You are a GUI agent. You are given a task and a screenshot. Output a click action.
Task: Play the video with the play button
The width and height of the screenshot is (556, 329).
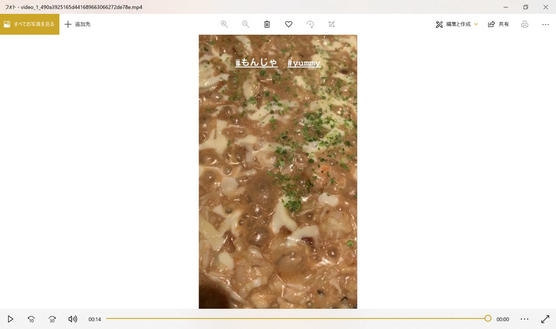(x=10, y=319)
